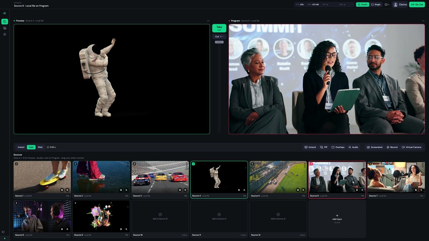Image resolution: width=429 pixels, height=241 pixels.
Task: Click Extend display button
Action: coord(310,147)
